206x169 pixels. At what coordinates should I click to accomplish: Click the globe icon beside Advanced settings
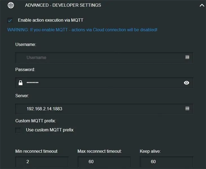click(11, 5)
